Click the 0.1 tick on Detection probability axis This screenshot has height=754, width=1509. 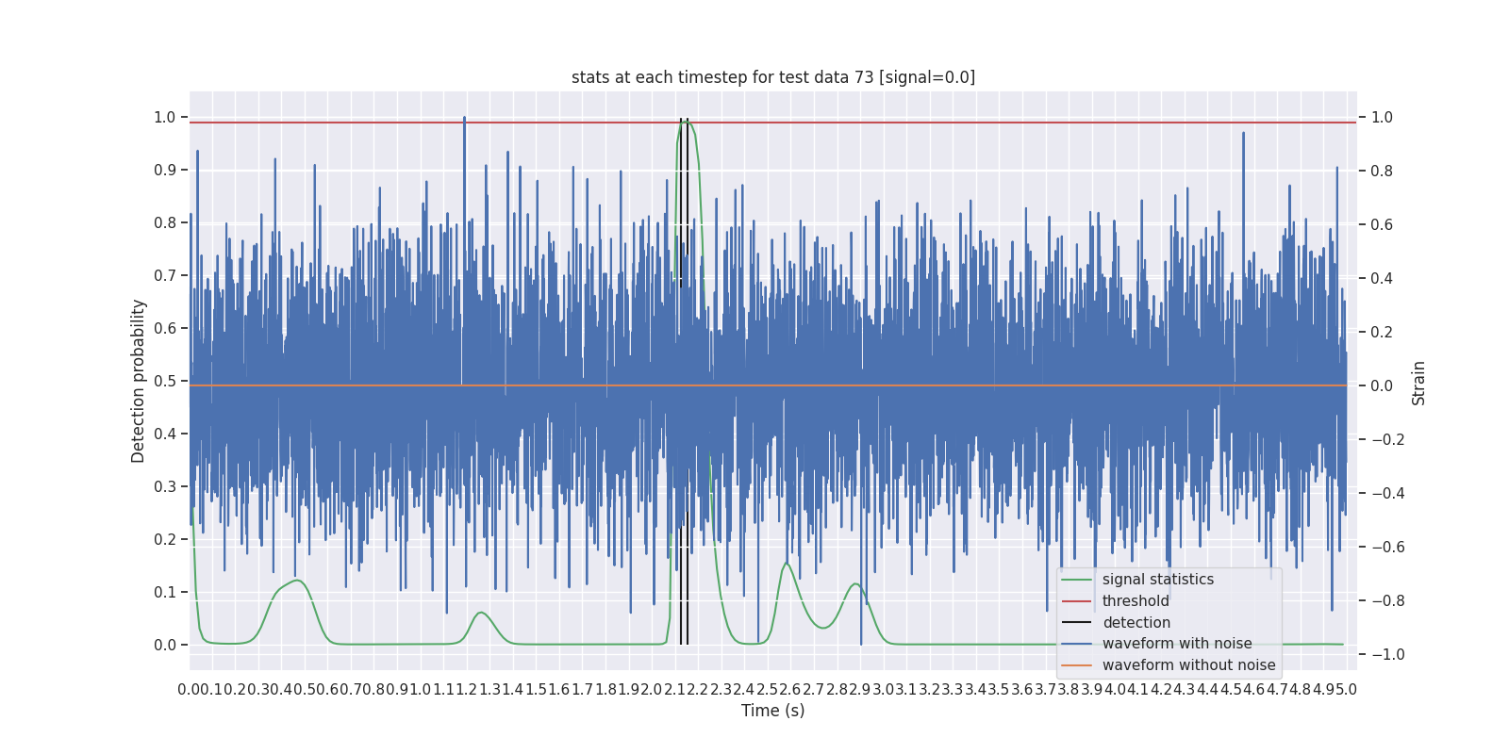[165, 593]
